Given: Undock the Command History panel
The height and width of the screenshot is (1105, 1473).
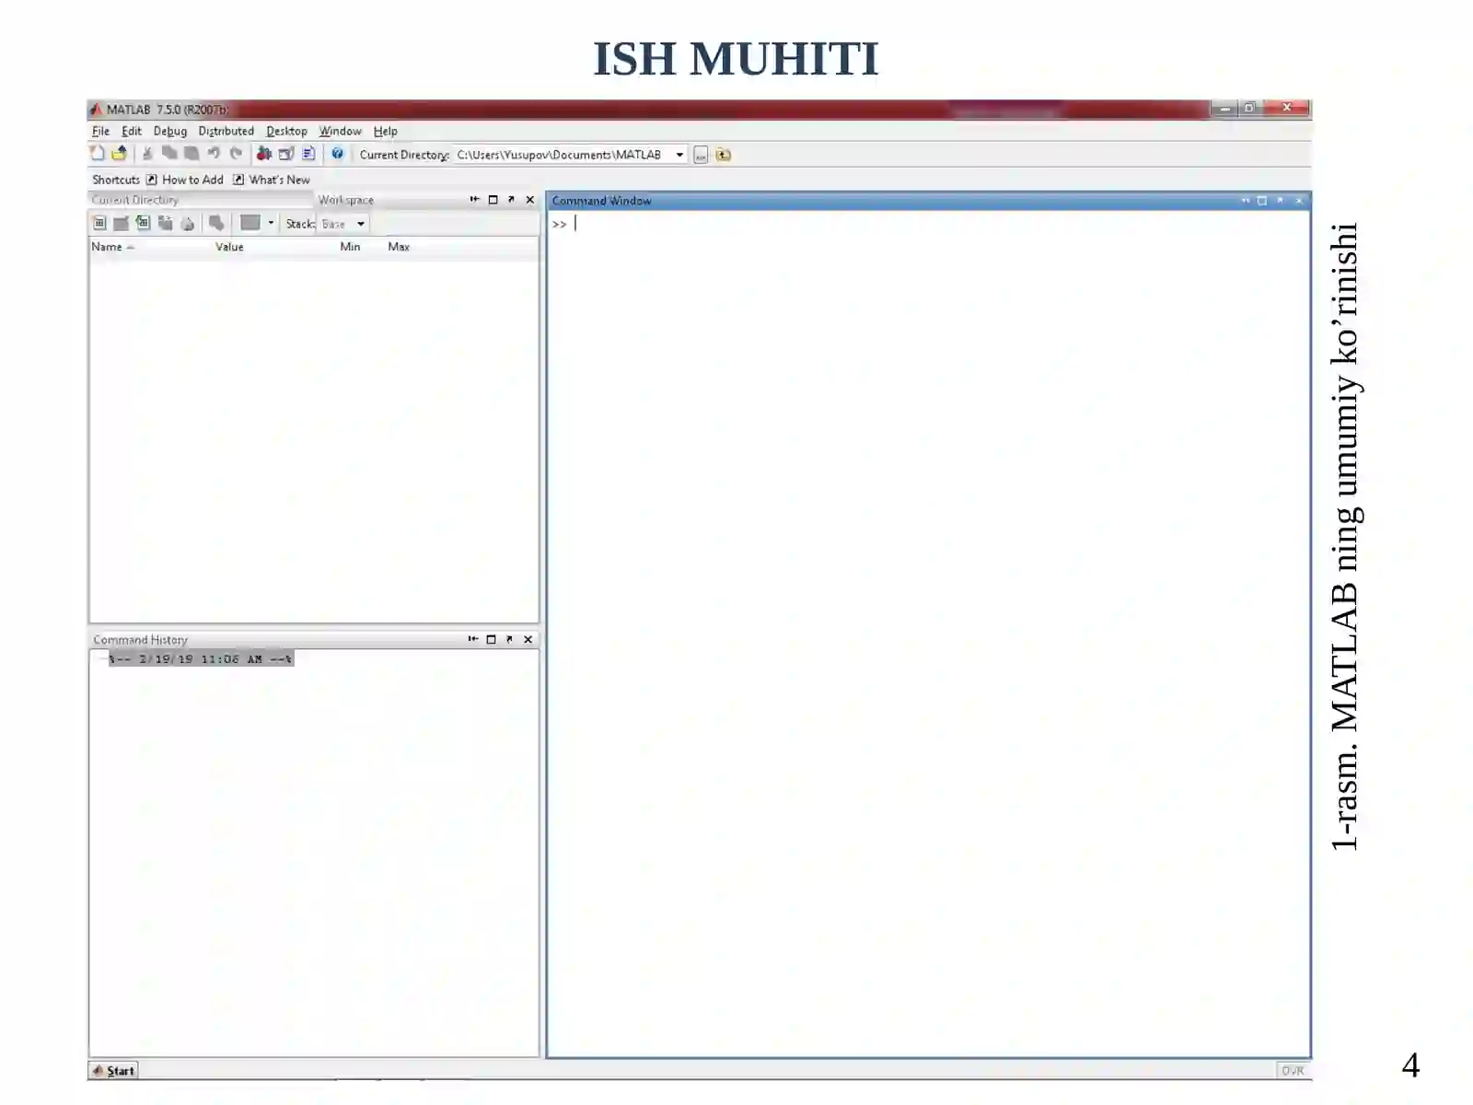Looking at the screenshot, I should click(x=509, y=639).
